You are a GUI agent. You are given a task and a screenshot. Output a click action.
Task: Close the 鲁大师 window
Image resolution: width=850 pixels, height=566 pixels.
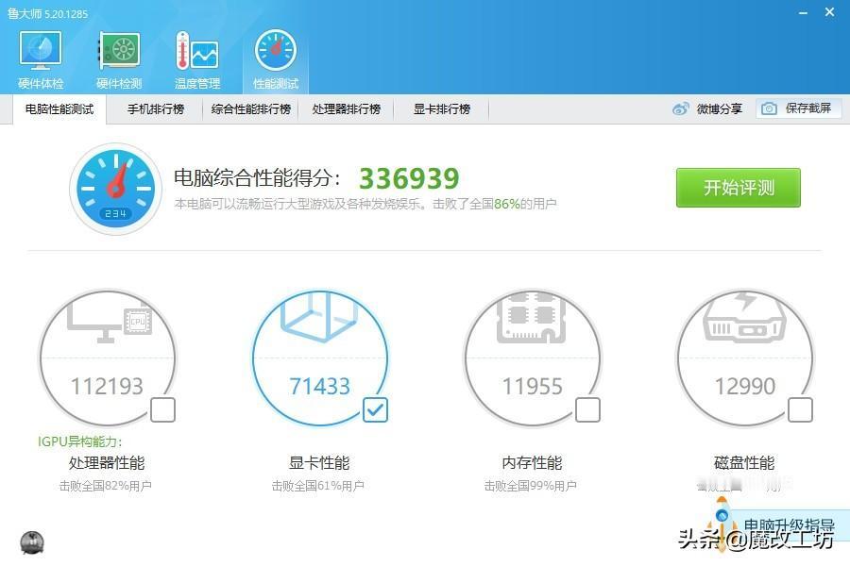click(x=829, y=12)
